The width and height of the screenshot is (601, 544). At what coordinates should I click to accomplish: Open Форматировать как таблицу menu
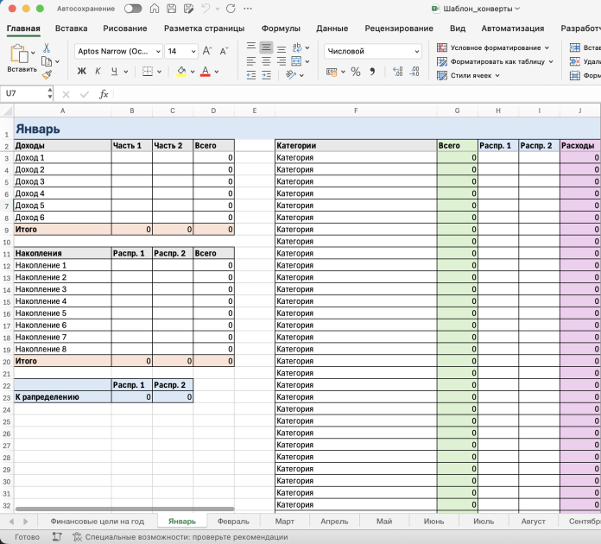(495, 61)
